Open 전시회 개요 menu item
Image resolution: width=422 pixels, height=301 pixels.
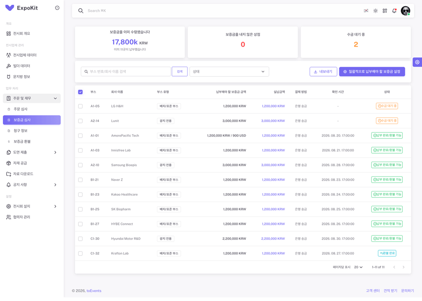click(x=32, y=34)
